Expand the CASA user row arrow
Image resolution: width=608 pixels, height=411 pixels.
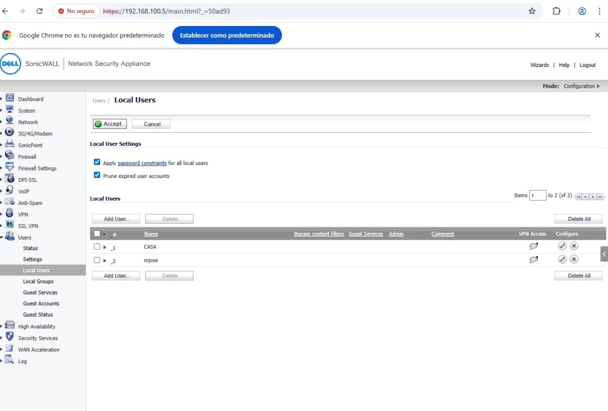pyautogui.click(x=105, y=248)
